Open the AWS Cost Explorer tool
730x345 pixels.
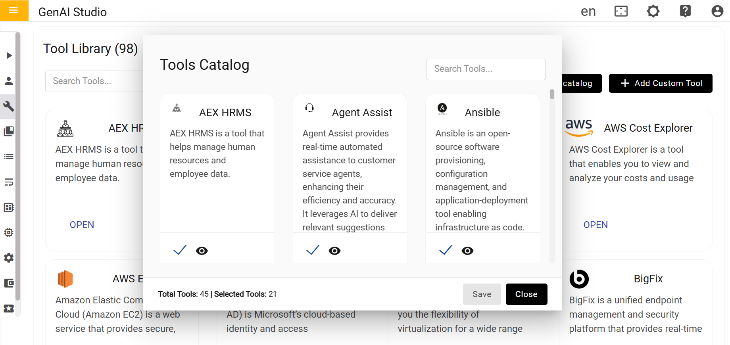click(596, 225)
